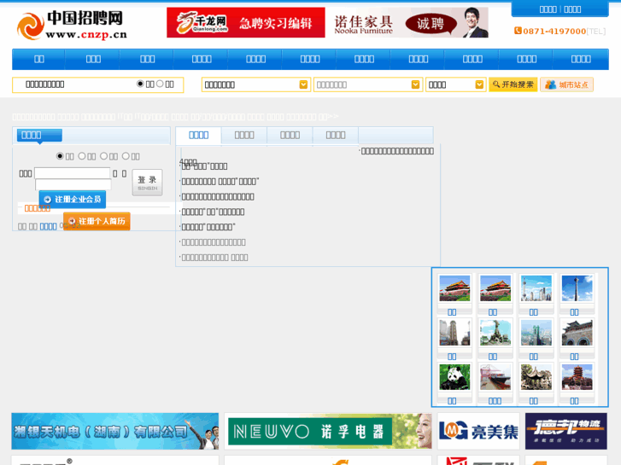Image resolution: width=621 pixels, height=465 pixels.
Task: Open the cargo ship port thumbnail
Action: click(x=495, y=377)
